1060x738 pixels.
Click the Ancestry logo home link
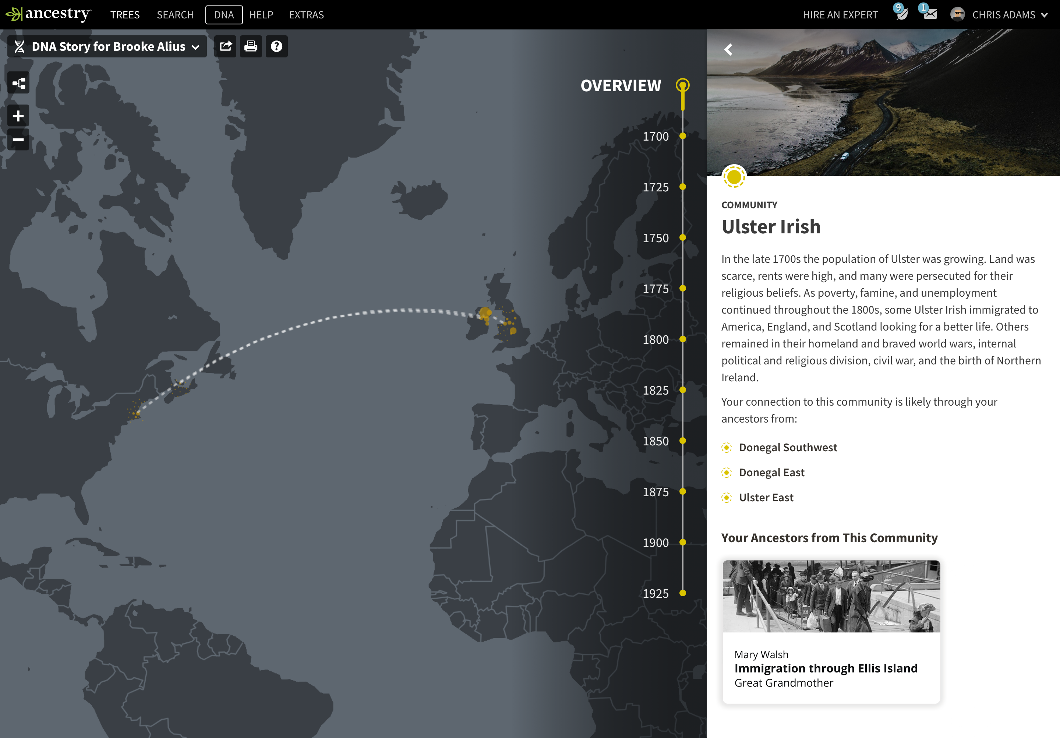click(x=49, y=14)
